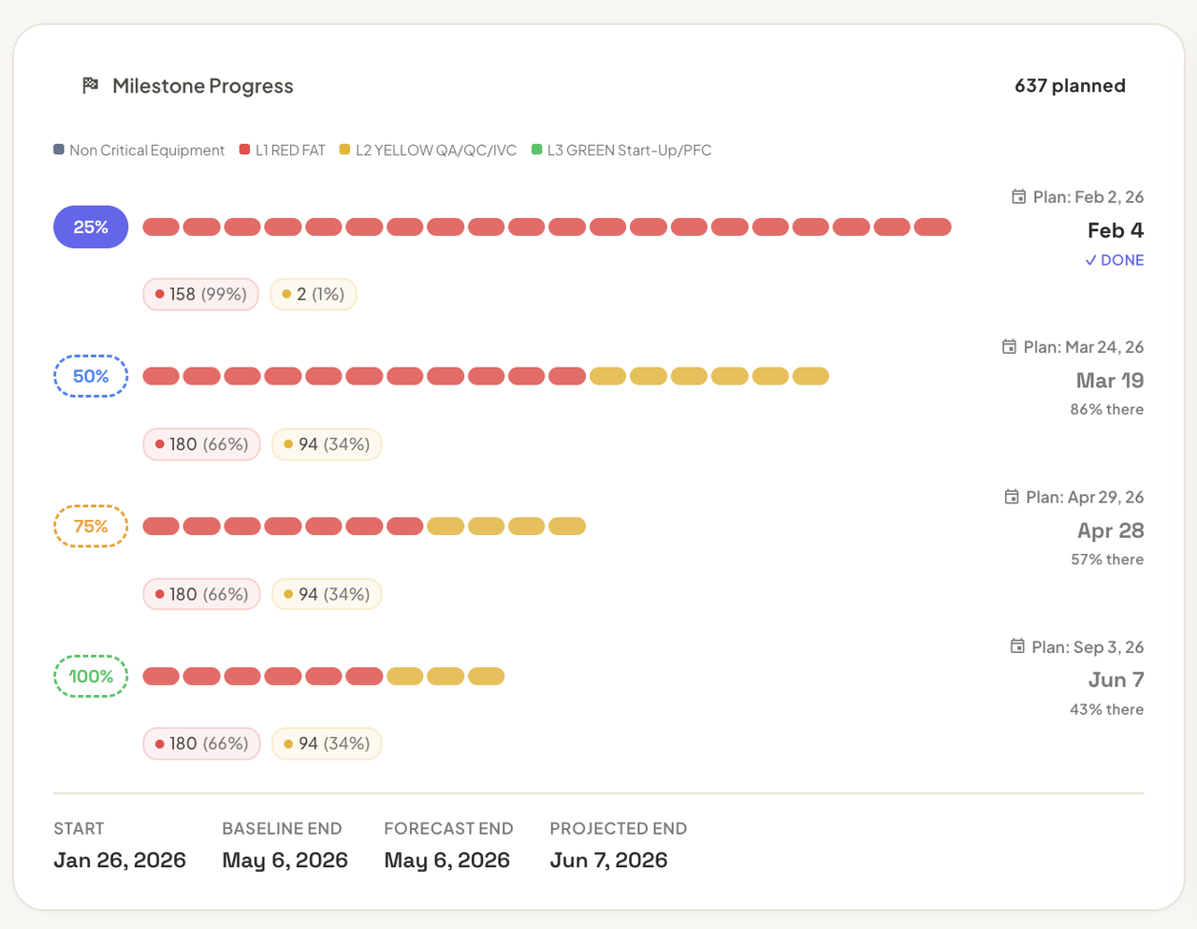This screenshot has height=929, width=1197.
Task: Click the forecast end date May 6, 2026
Action: point(446,860)
